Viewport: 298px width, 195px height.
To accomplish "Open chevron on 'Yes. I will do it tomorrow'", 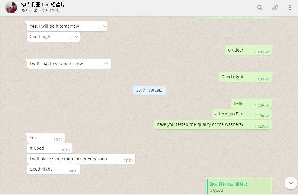I will coord(104,26).
